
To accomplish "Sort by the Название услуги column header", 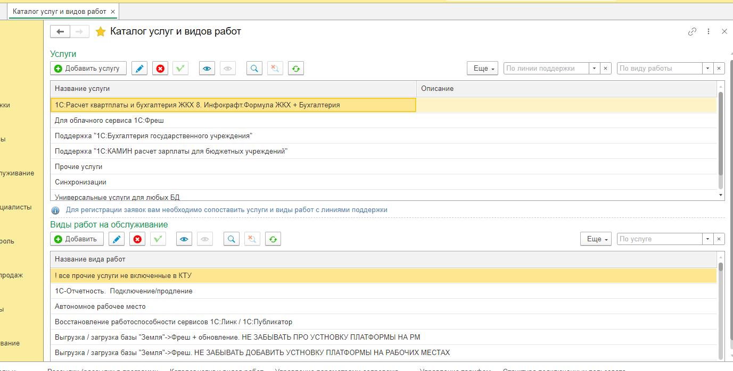I will pos(234,89).
